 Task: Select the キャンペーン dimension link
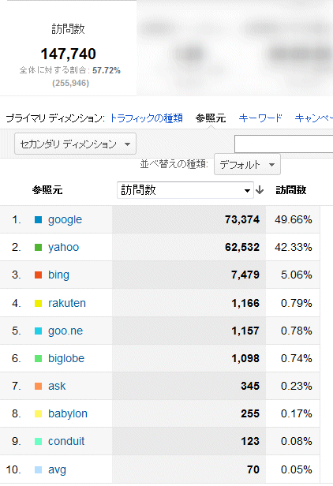313,118
